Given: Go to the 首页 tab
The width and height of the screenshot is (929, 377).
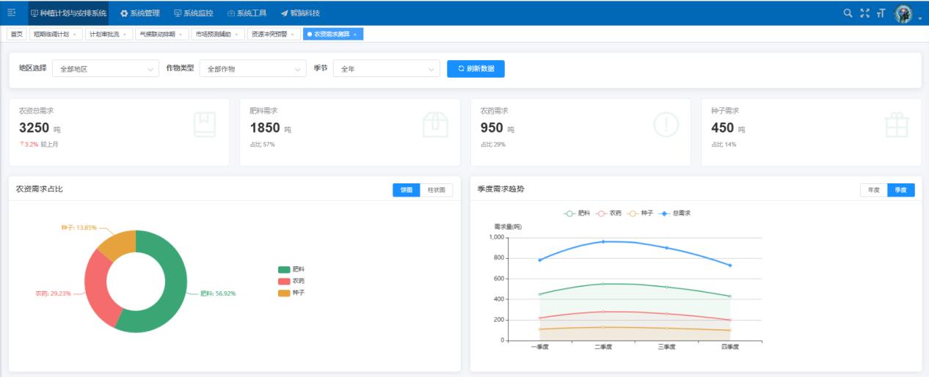Looking at the screenshot, I should click(16, 34).
